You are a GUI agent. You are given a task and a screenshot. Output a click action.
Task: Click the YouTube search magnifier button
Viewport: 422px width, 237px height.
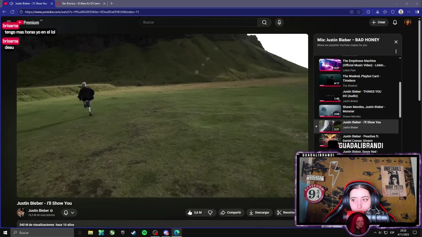(x=264, y=22)
